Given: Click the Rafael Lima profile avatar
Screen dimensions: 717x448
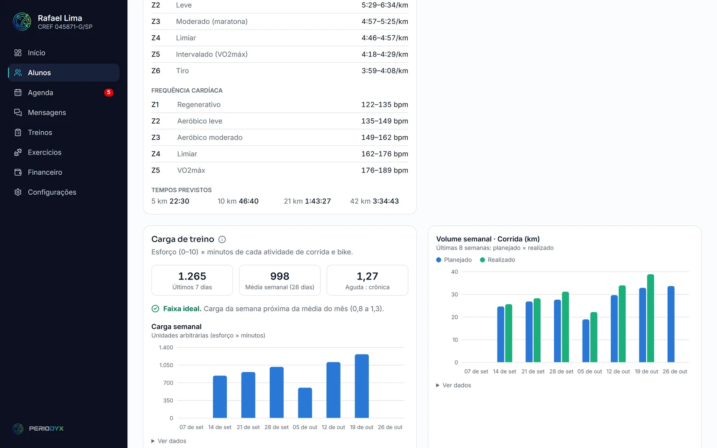Looking at the screenshot, I should coord(22,22).
